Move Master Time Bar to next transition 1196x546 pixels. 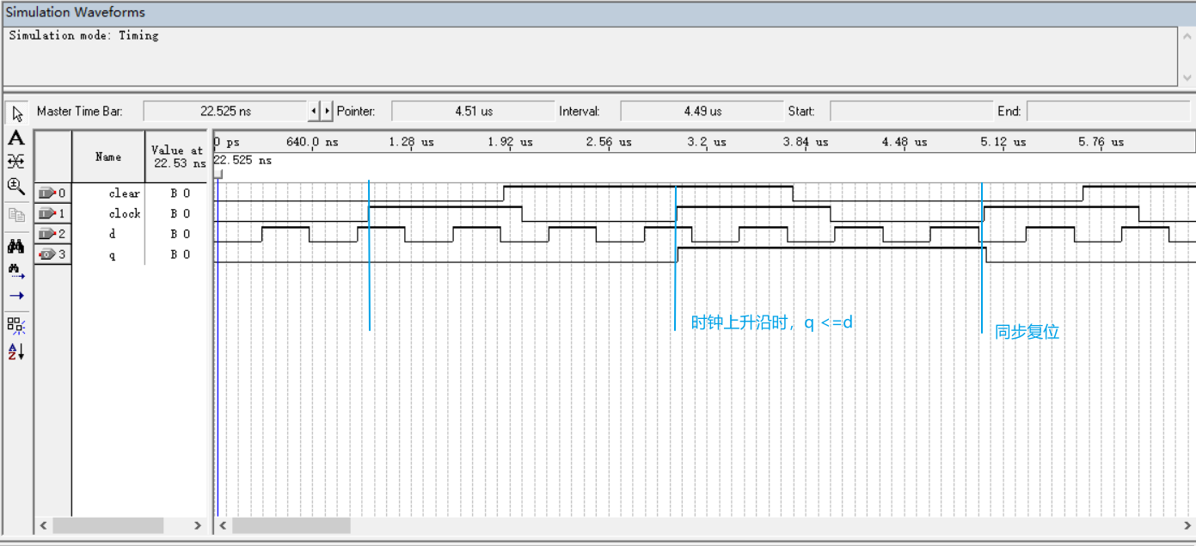tap(327, 111)
